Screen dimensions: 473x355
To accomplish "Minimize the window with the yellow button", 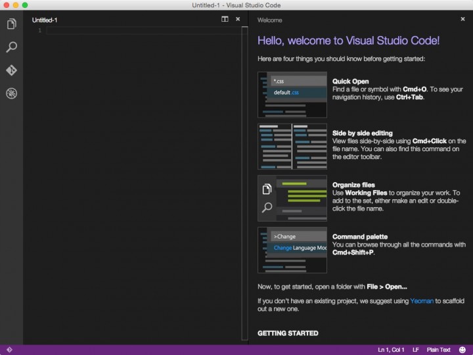I will [x=16, y=5].
